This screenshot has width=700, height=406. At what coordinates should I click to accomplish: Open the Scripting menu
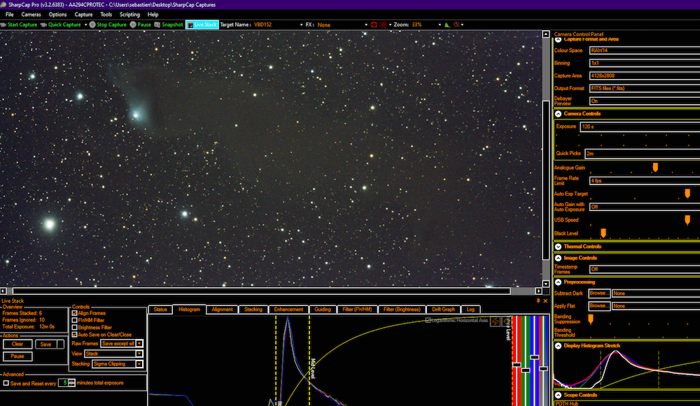tap(129, 14)
